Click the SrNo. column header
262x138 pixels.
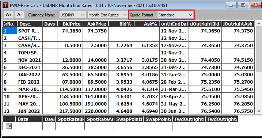[10, 24]
